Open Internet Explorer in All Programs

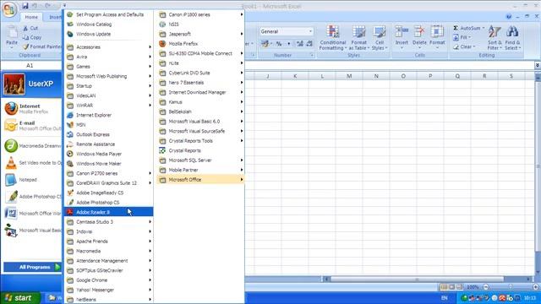pyautogui.click(x=108, y=115)
